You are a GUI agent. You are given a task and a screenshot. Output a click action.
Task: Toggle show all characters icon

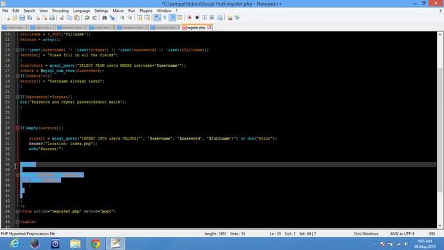point(164,18)
